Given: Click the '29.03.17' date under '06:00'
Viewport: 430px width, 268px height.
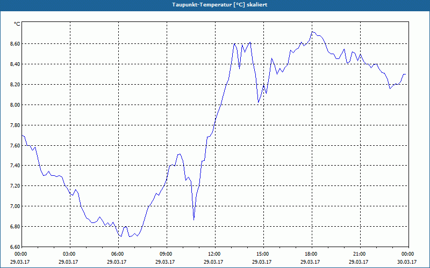Looking at the screenshot, I should 117,262.
